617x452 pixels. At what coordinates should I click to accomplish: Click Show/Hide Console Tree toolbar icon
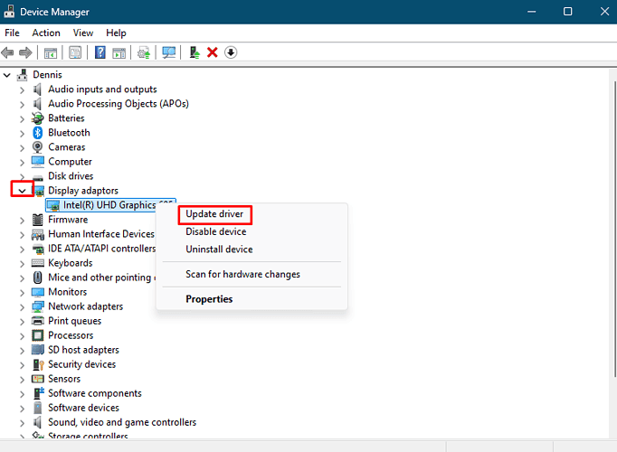(51, 52)
